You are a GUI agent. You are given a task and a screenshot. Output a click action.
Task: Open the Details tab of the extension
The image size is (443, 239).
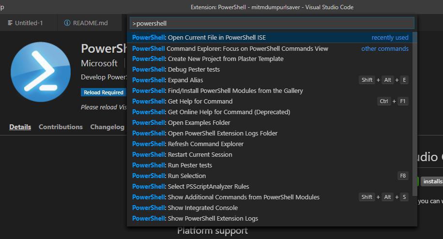click(x=20, y=127)
